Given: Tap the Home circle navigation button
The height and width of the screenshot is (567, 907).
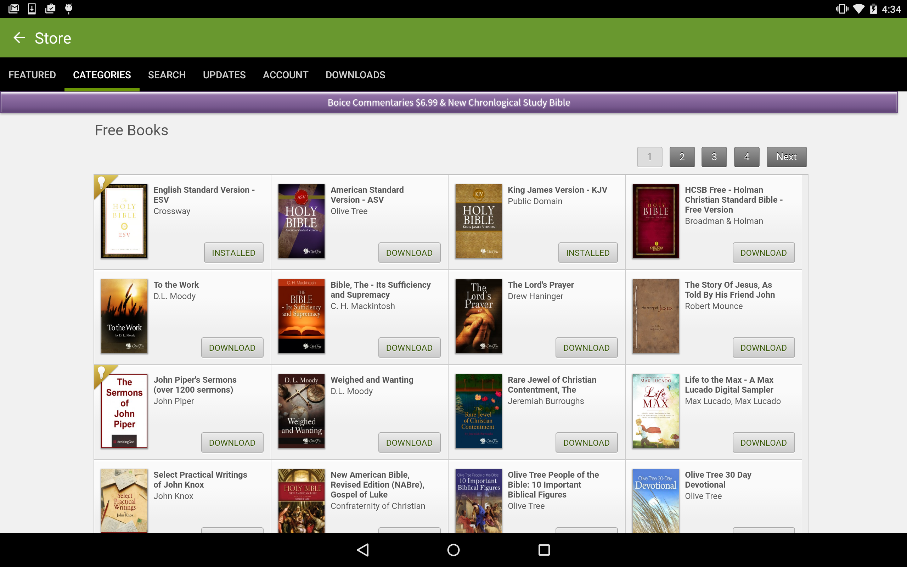Looking at the screenshot, I should click(x=453, y=550).
